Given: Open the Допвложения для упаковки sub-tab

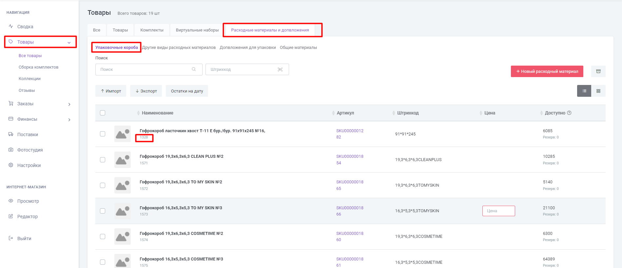Looking at the screenshot, I should pos(248,48).
